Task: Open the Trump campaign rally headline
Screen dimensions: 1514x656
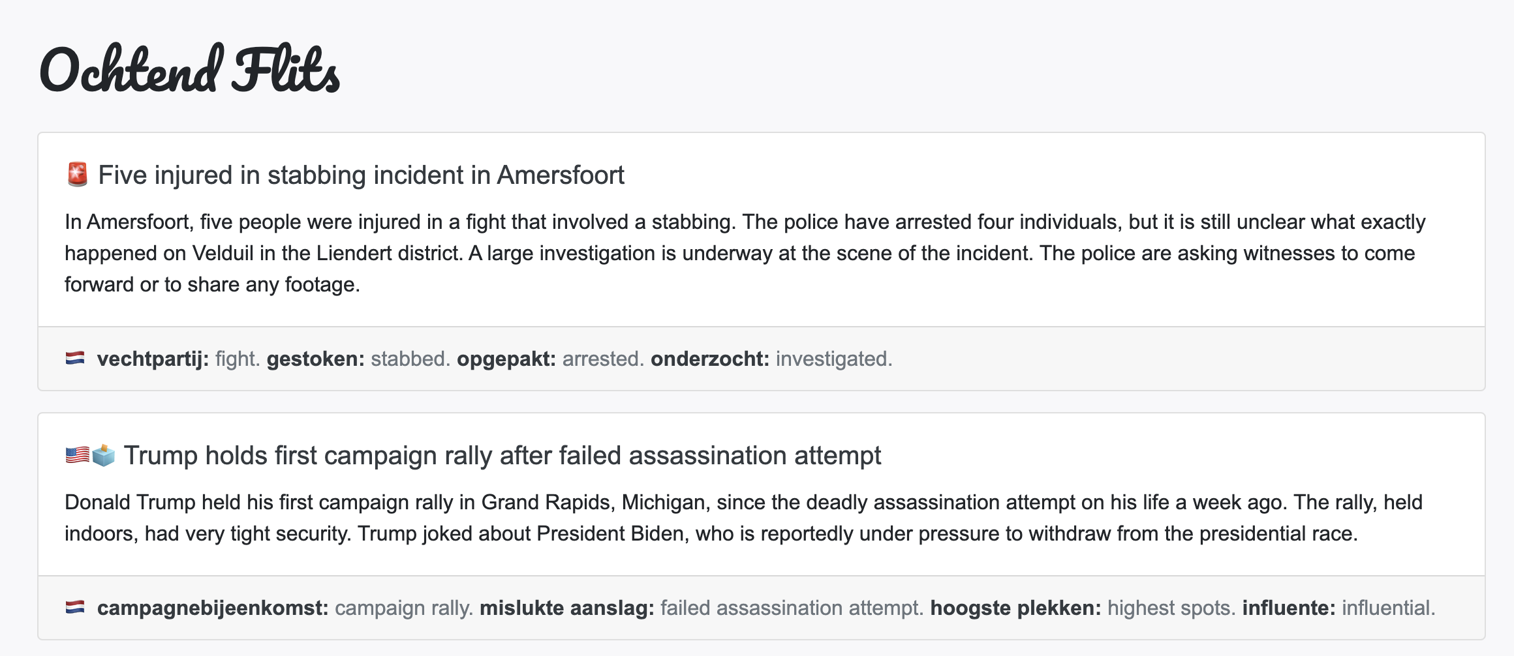Action: [502, 455]
